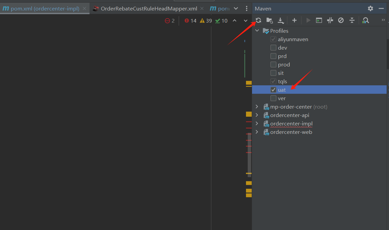Viewport: 389px width, 230px height.
Task: Click the Download Sources icon
Action: coord(281,21)
